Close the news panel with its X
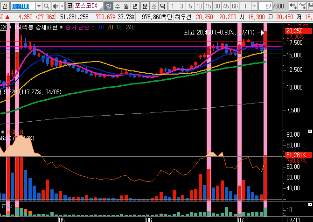The height and width of the screenshot is (222, 313). tap(310, 205)
